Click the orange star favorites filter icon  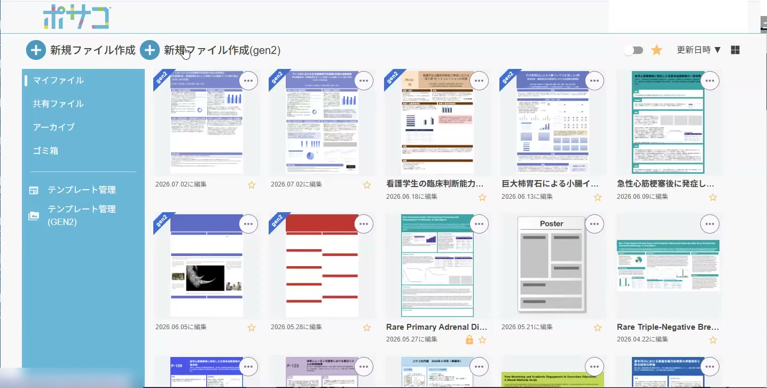coord(656,50)
